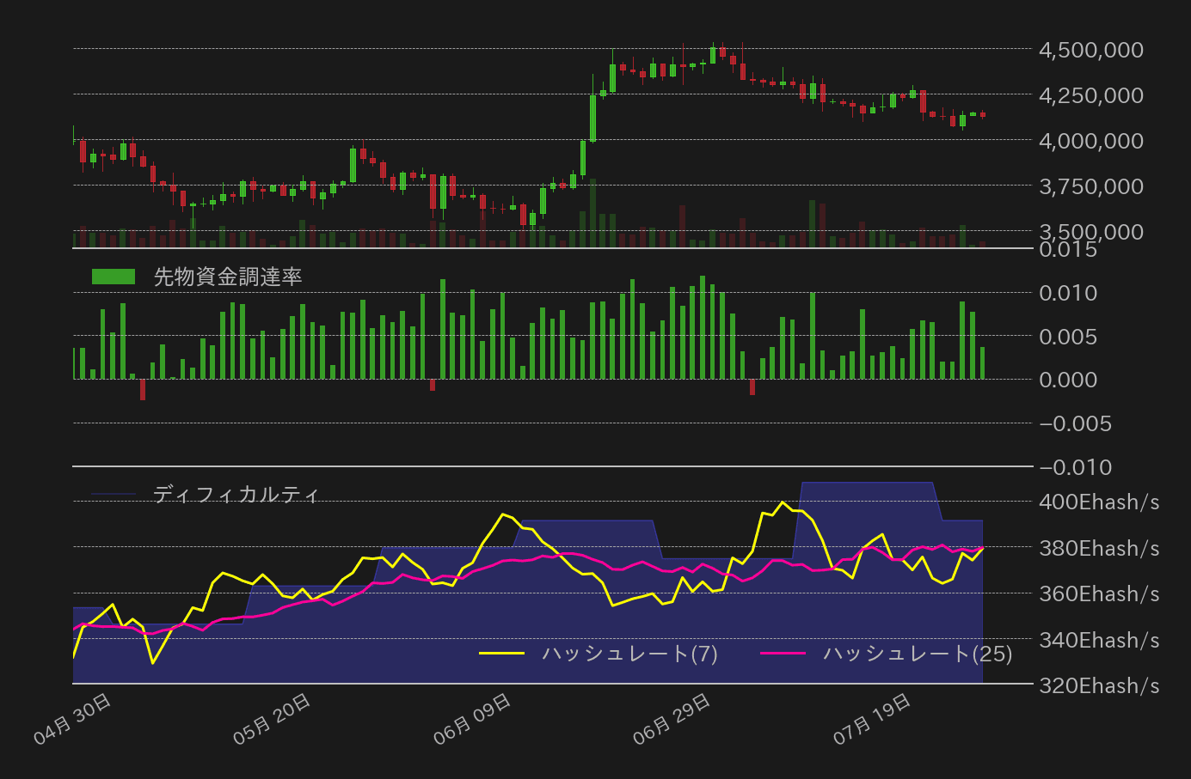
Task: Select the 06月 09日 date label
Action: point(473,720)
